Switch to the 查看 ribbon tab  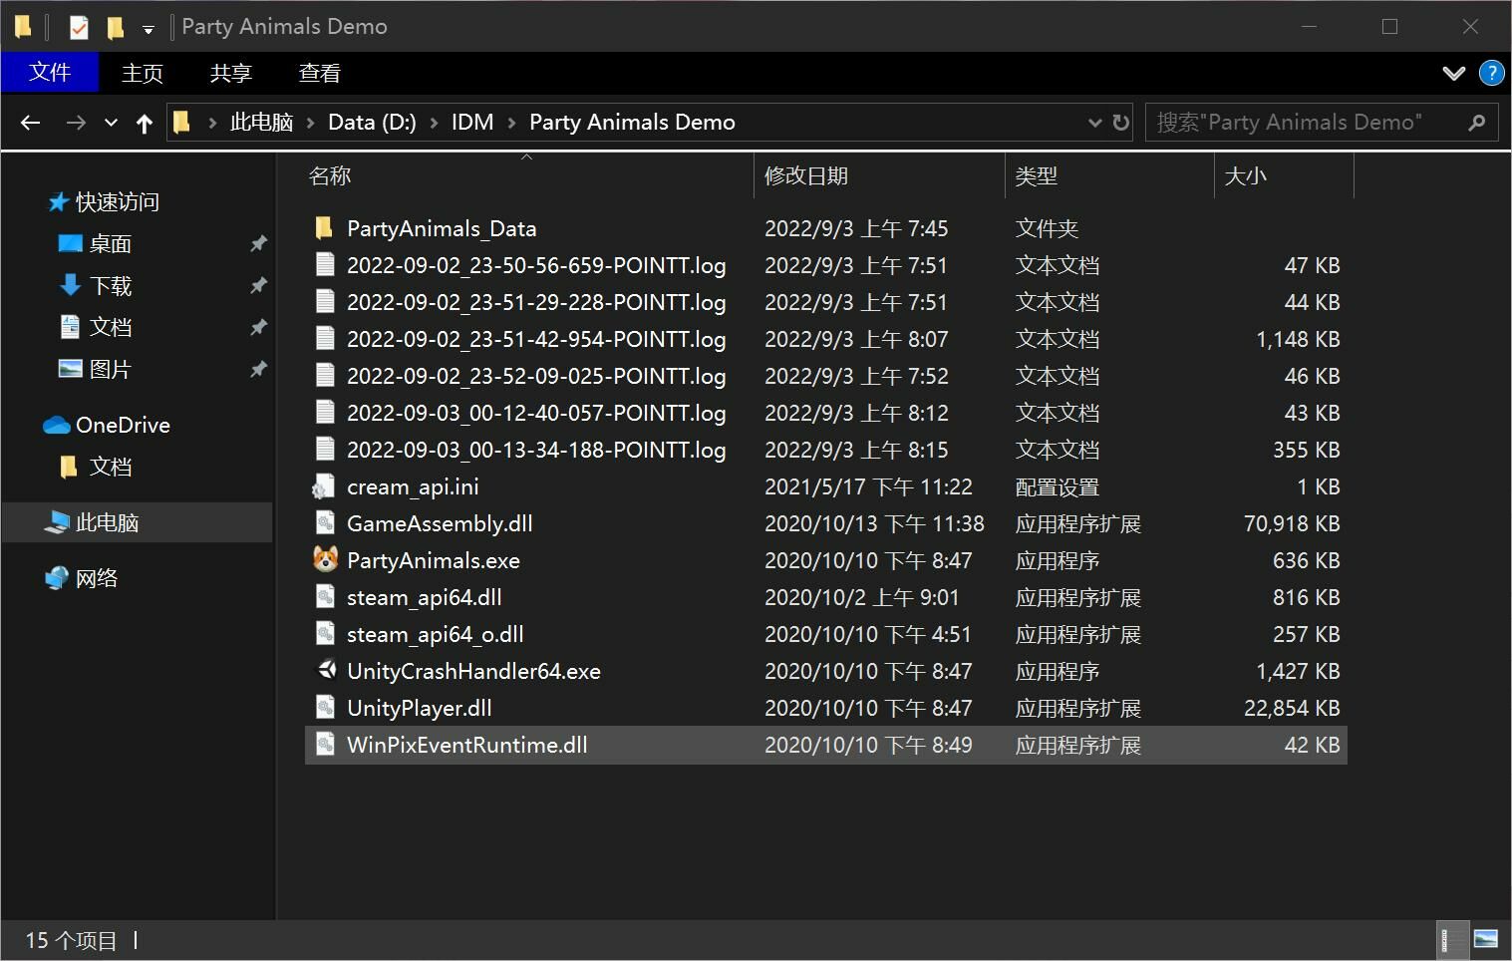319,73
